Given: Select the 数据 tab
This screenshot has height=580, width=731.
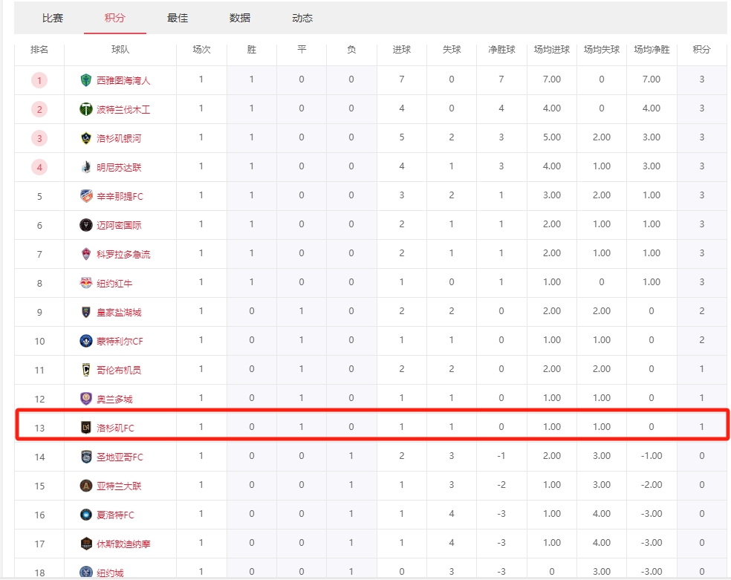Looking at the screenshot, I should (x=240, y=18).
